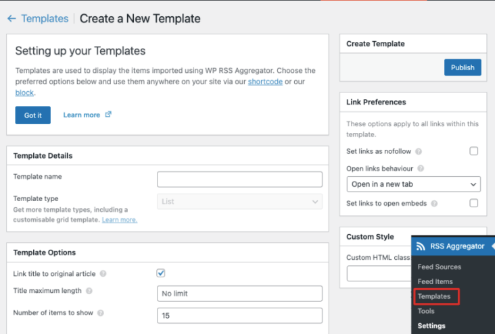Viewport: 495px width, 334px height.
Task: Select Templates in the sidebar menu
Action: (x=434, y=296)
